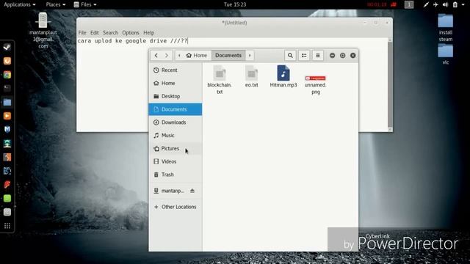Click the path bar left arrow
Screen dimensions: 470x264
pyautogui.click(x=179, y=56)
